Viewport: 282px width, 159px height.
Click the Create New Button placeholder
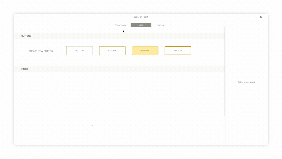point(41,51)
